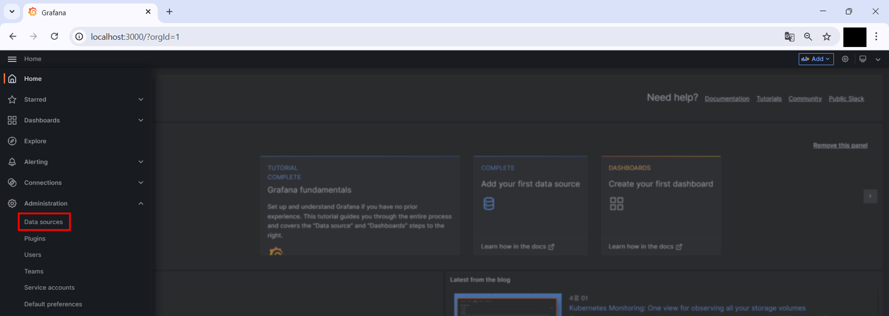Toggle the hamburger navigation menu
The image size is (889, 316).
pyautogui.click(x=12, y=59)
